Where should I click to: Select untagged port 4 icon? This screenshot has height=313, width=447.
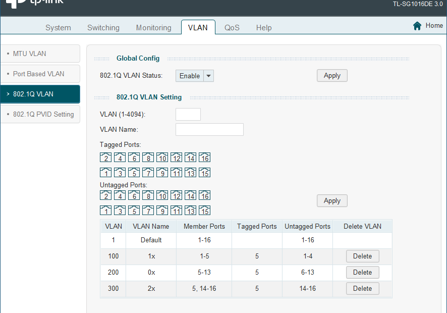(x=120, y=195)
